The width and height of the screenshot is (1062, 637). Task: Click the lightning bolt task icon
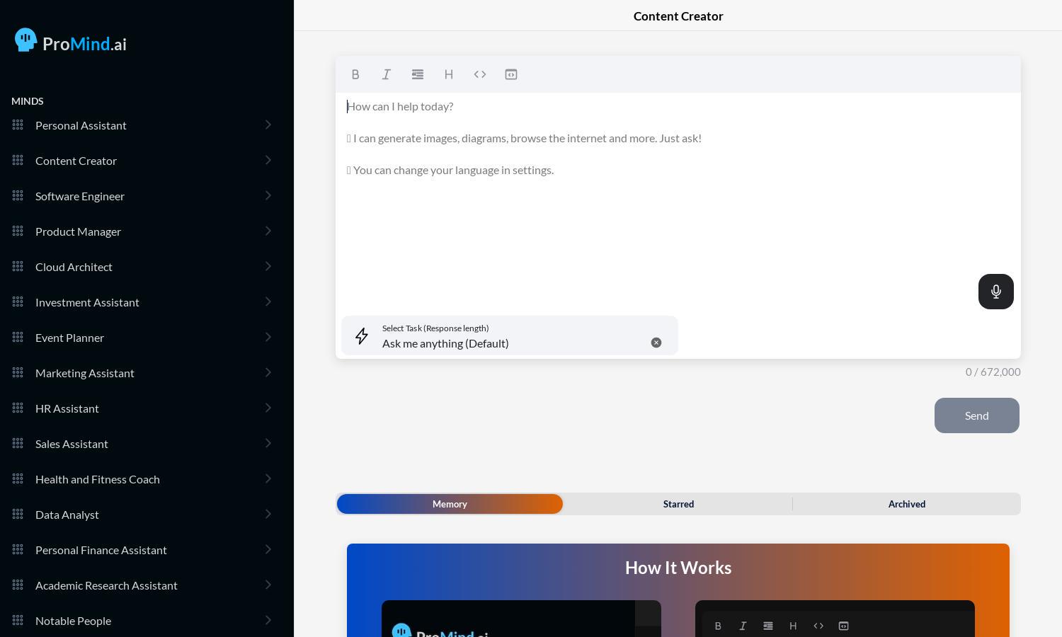tap(362, 335)
